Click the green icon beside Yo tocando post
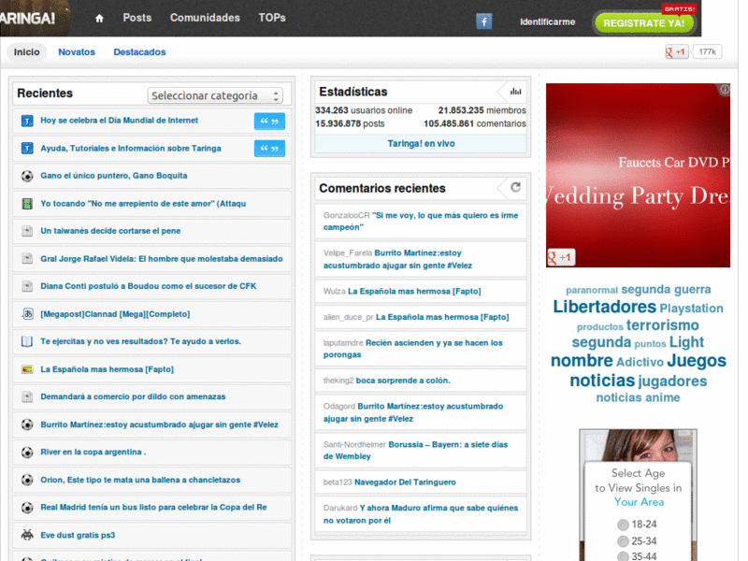748x561 pixels. tap(27, 204)
